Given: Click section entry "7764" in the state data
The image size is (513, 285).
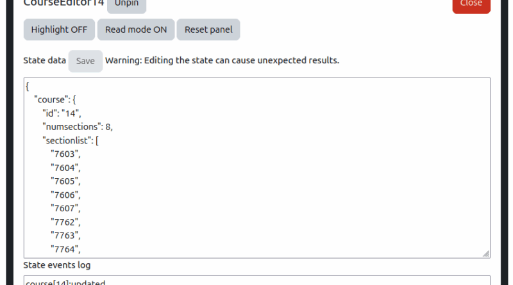Looking at the screenshot, I should (x=66, y=249).
